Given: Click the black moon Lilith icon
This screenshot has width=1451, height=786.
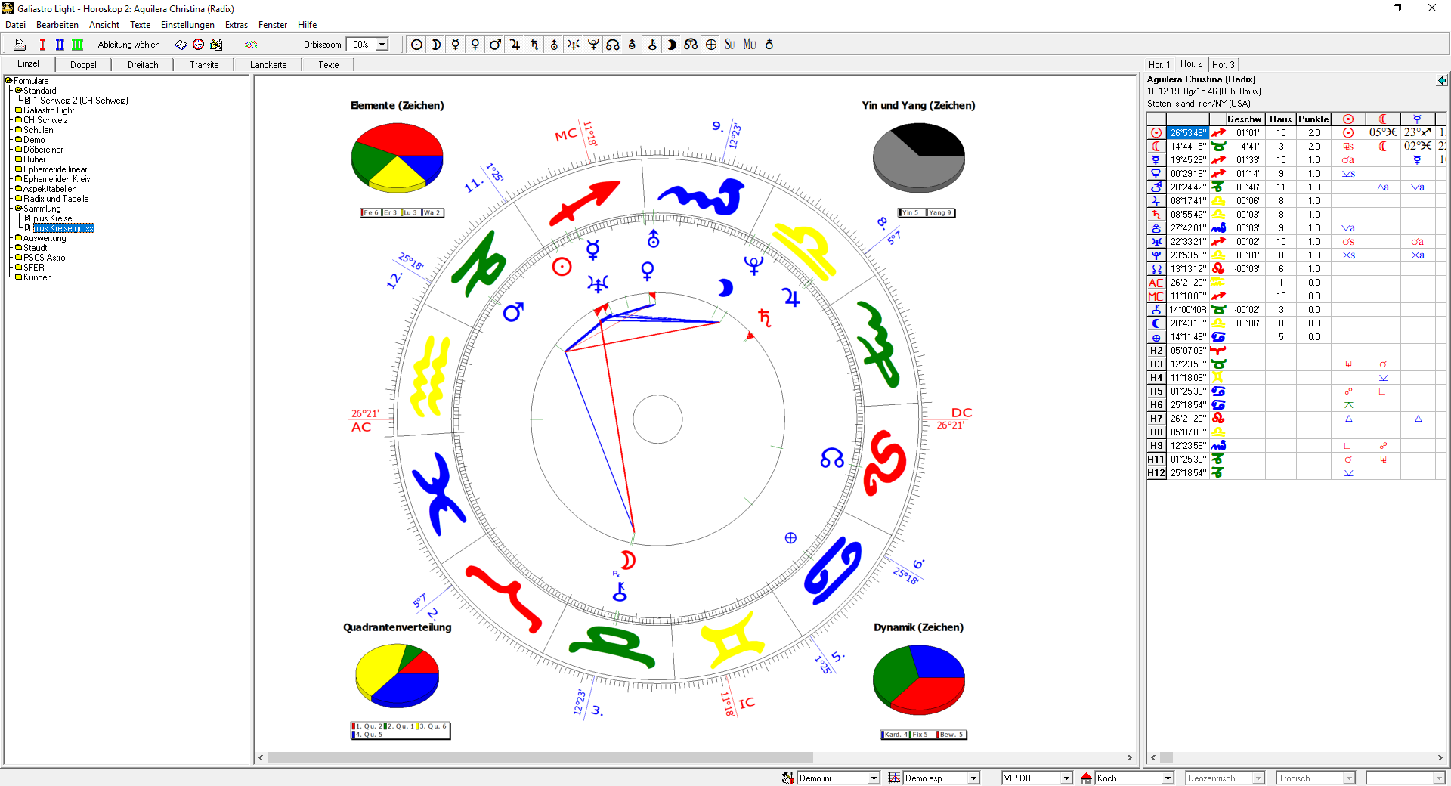Looking at the screenshot, I should (672, 45).
